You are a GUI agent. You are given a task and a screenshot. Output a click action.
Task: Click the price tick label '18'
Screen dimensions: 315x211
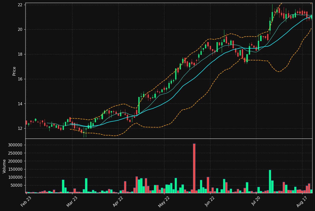click(x=20, y=54)
